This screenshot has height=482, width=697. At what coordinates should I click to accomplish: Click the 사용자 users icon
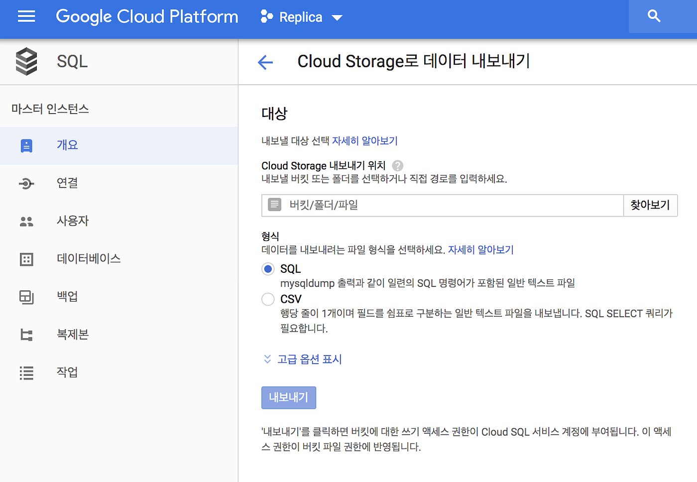[26, 221]
